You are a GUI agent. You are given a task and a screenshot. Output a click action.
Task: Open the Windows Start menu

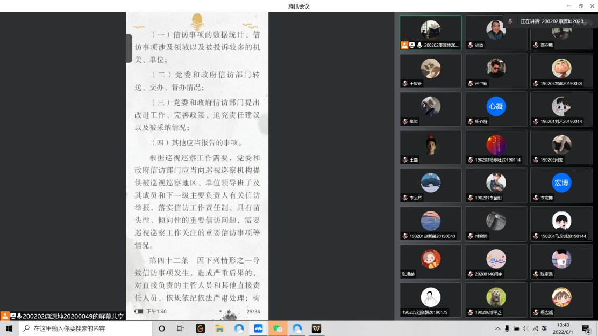click(9, 328)
